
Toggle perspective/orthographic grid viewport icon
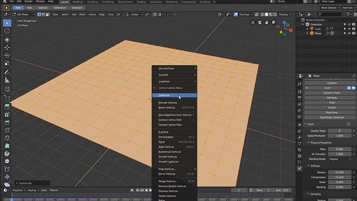tap(253, 22)
